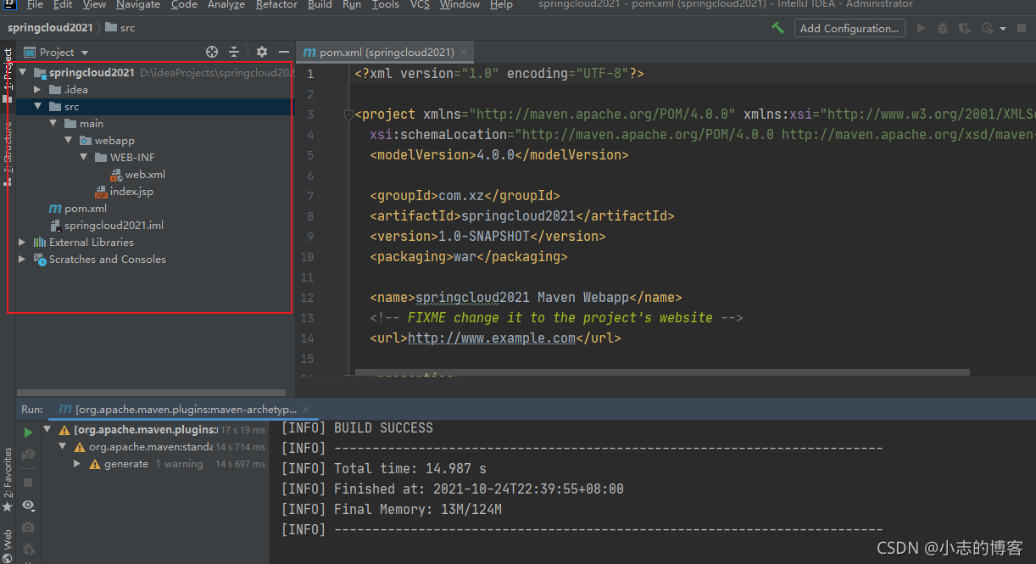Viewport: 1036px width, 564px height.
Task: Expand the .idea folder
Action: (37, 89)
